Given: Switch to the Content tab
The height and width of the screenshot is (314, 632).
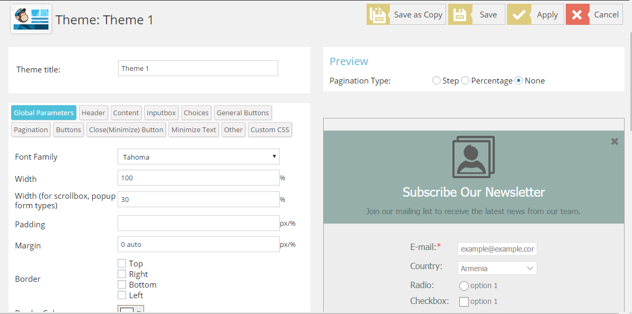Looking at the screenshot, I should click(126, 113).
